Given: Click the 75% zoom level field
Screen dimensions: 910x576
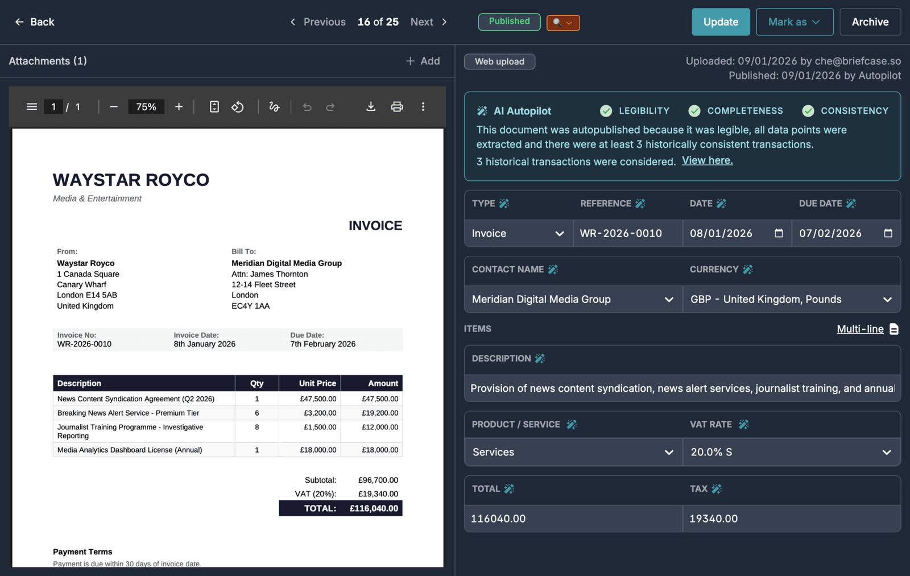Looking at the screenshot, I should 146,106.
